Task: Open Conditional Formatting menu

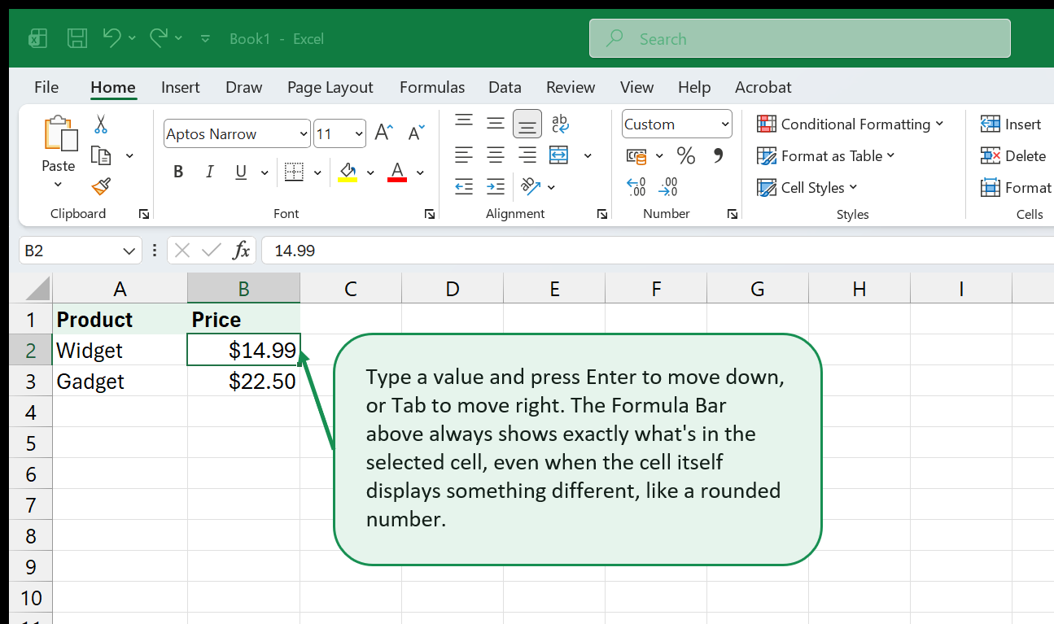Action: 850,124
